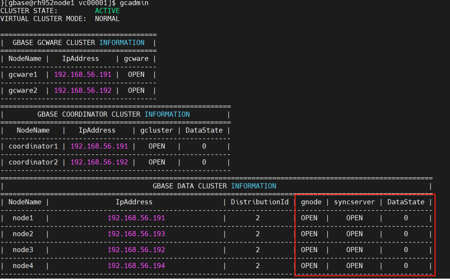The image size is (450, 279).
Task: Click DataState 0 in the node1 row
Action: [x=406, y=218]
